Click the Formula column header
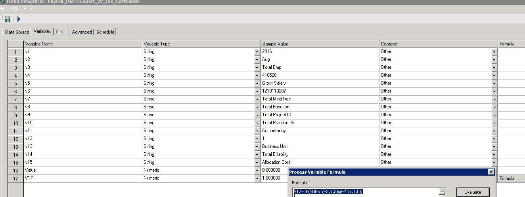Image resolution: width=525 pixels, height=197 pixels. tap(512, 44)
